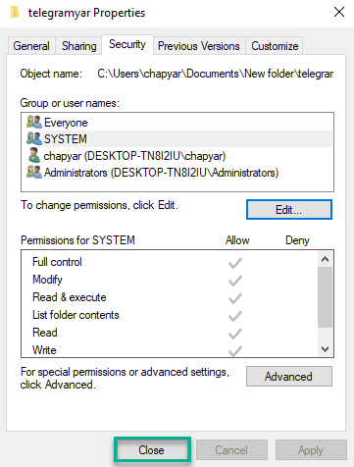
Task: Click the Allow checkmark for Read & execute
Action: [235, 298]
